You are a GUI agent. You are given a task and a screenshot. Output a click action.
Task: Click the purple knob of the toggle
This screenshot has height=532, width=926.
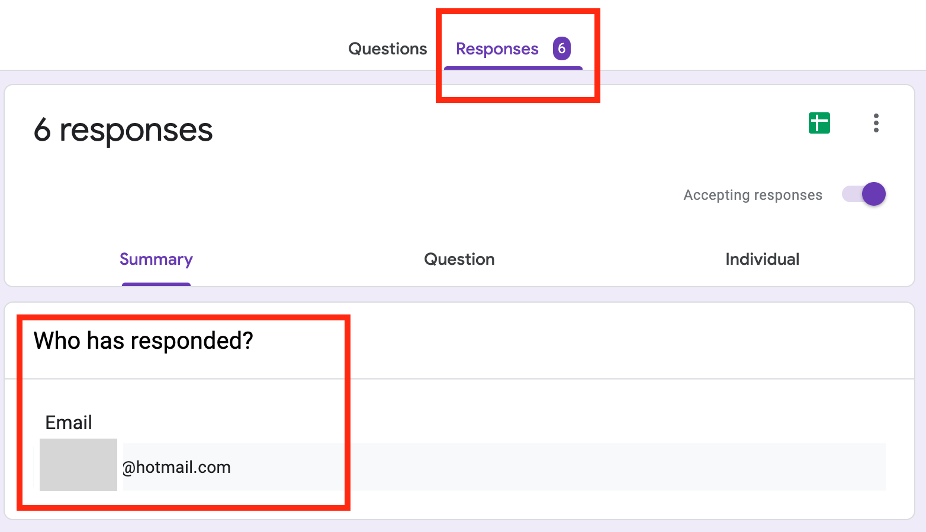coord(874,194)
